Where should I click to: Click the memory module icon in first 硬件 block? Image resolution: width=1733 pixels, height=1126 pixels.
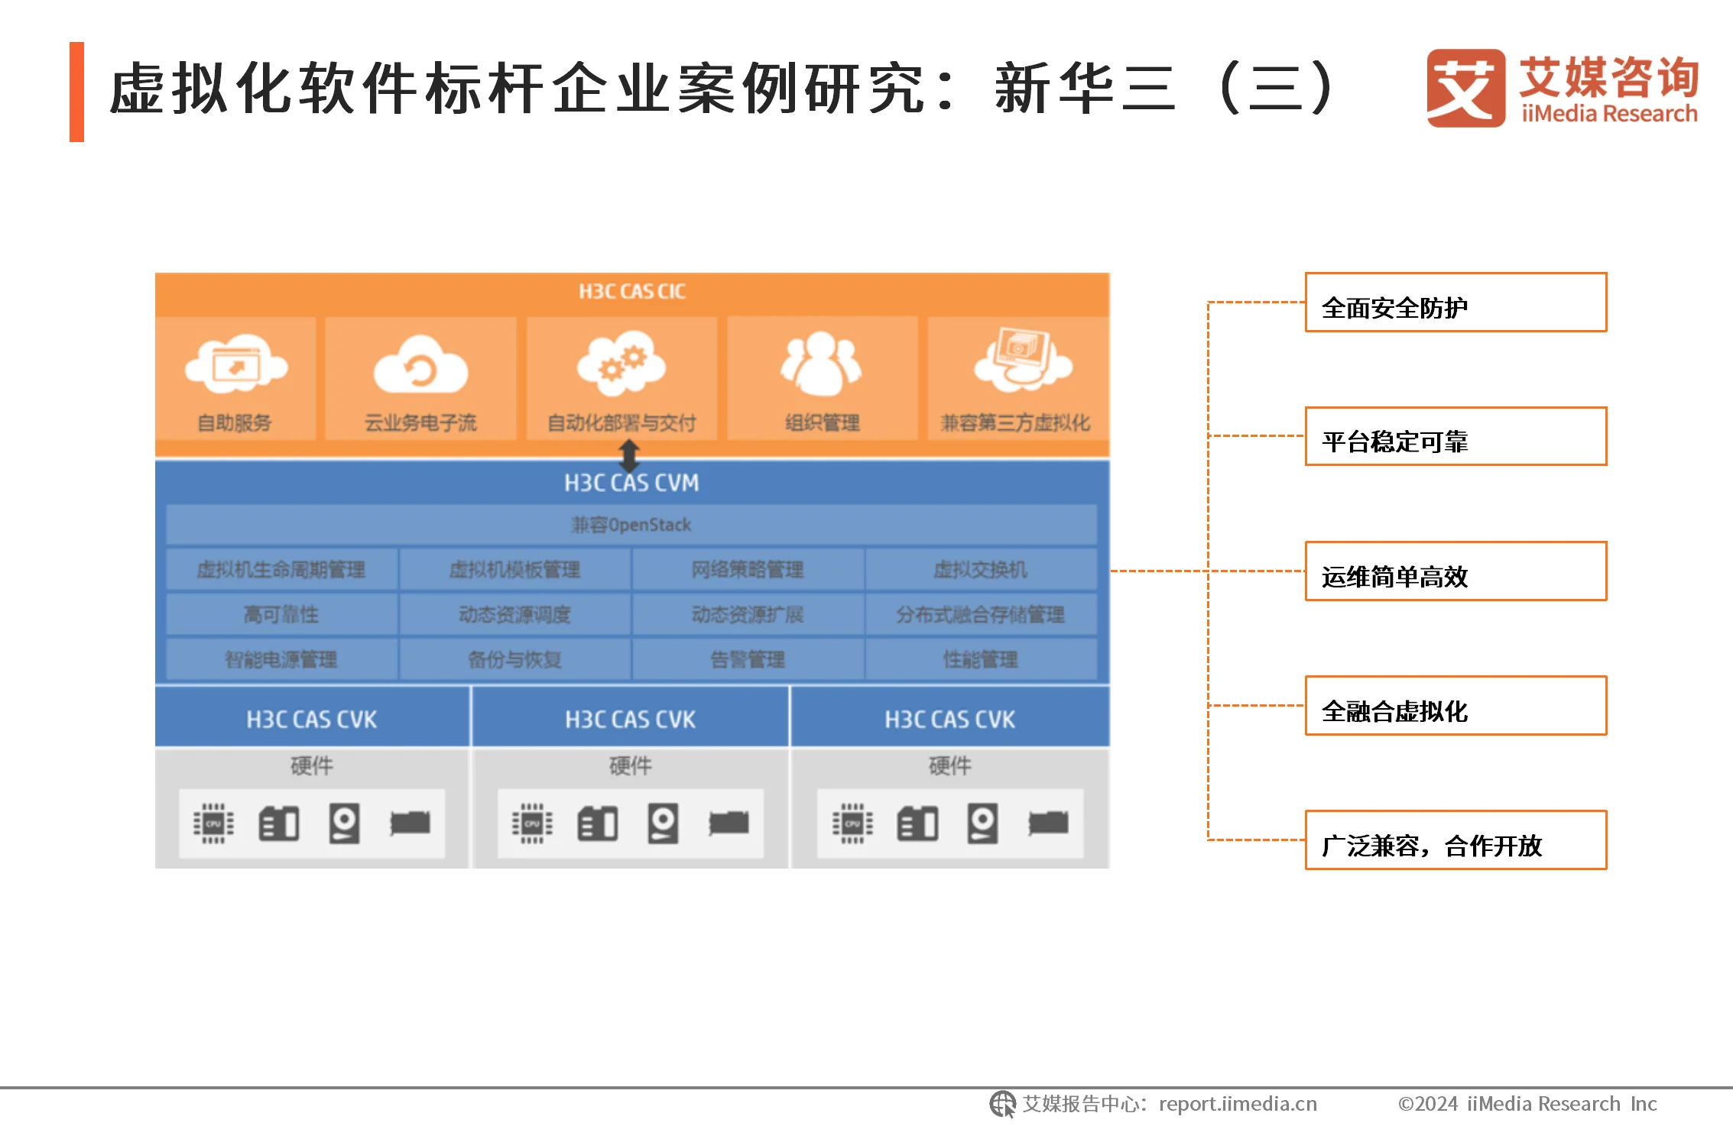tap(279, 823)
